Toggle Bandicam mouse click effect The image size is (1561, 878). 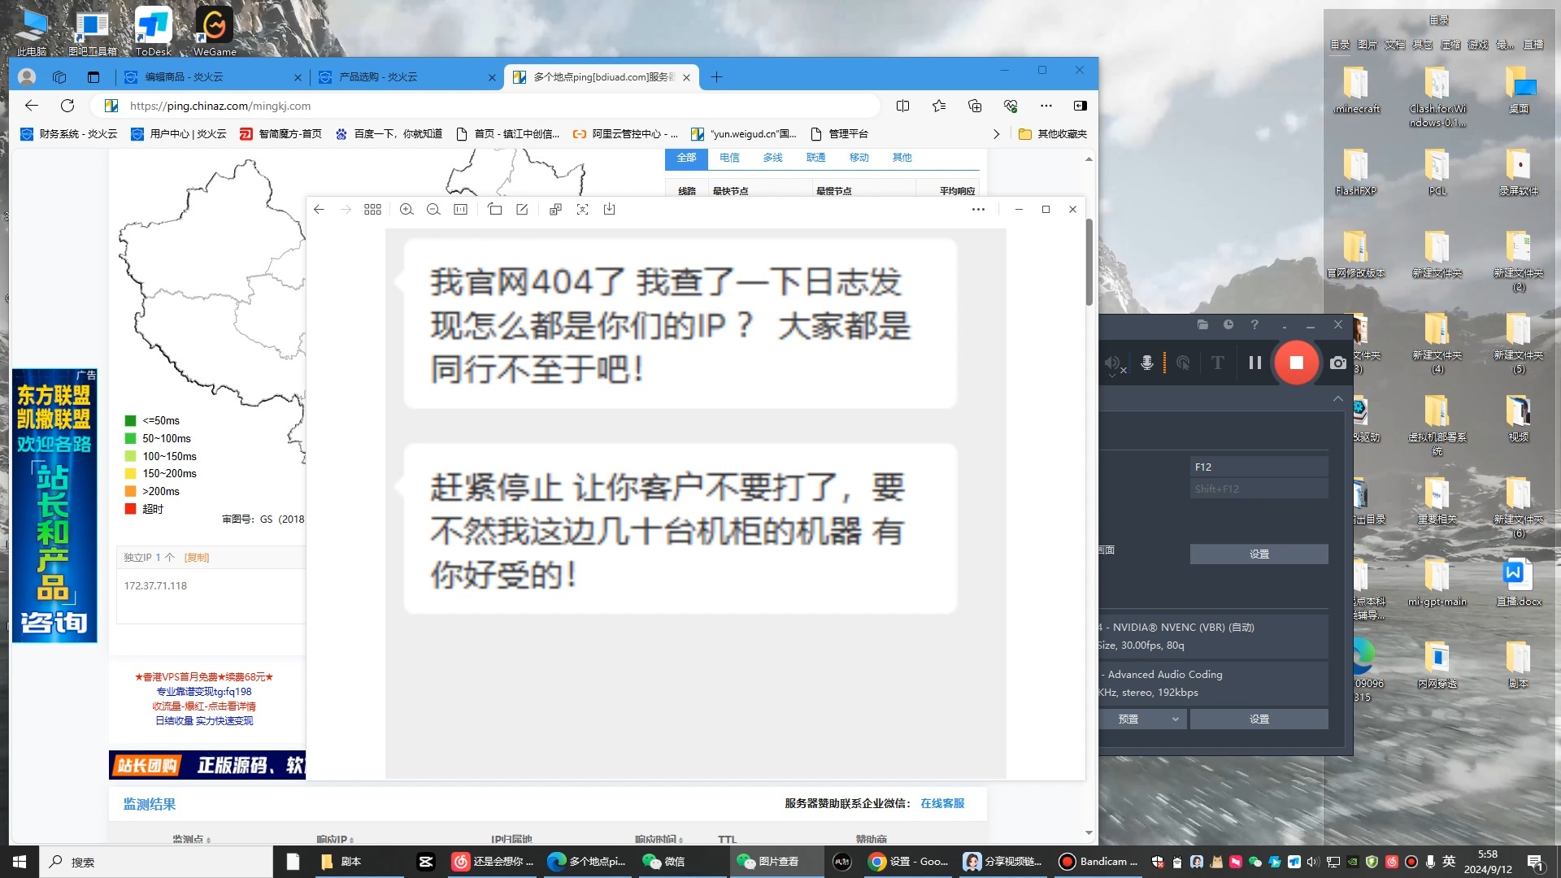(1183, 363)
